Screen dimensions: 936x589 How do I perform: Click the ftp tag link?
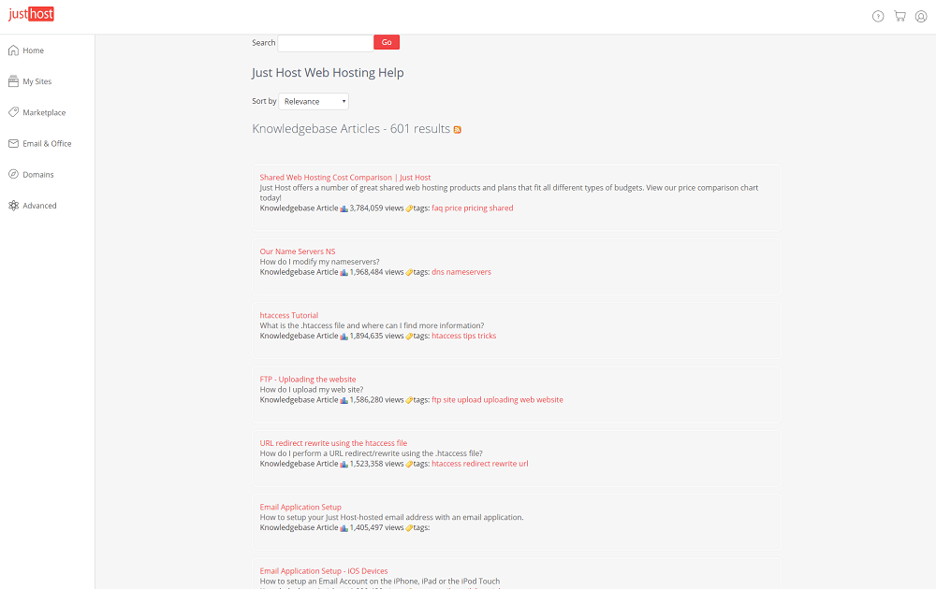coord(436,400)
